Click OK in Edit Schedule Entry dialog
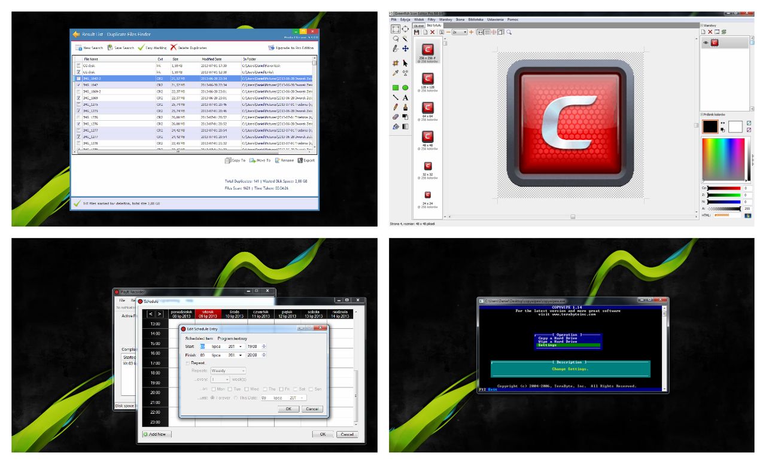 [x=288, y=409]
